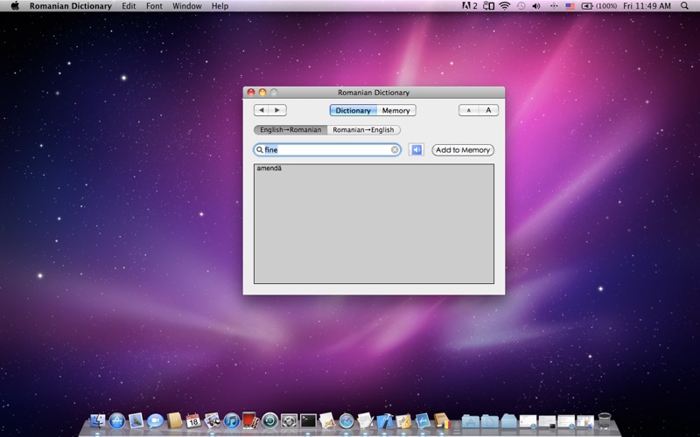The width and height of the screenshot is (700, 437).
Task: Open Time Machine menu bar icon
Action: [521, 6]
